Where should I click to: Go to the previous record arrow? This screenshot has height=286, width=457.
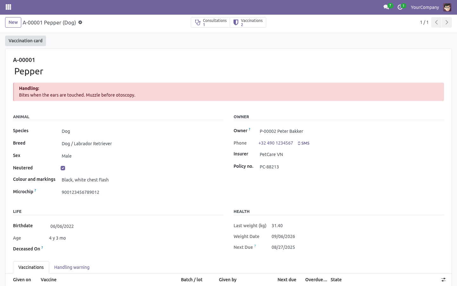click(x=436, y=22)
